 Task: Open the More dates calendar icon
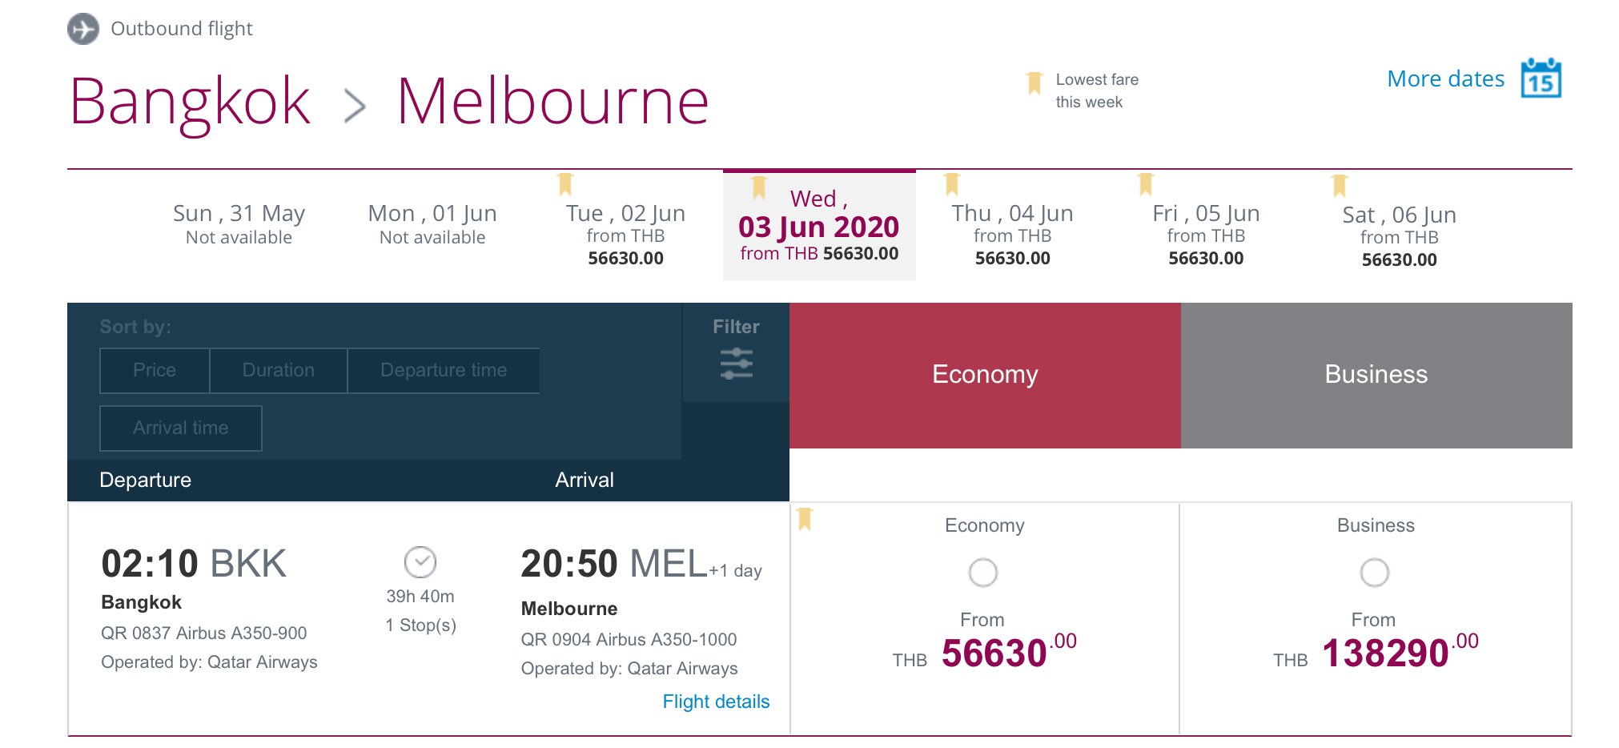pos(1541,78)
